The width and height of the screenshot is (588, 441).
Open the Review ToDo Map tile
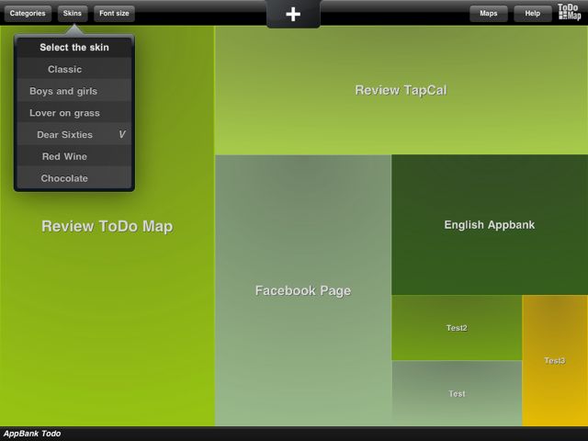107,226
